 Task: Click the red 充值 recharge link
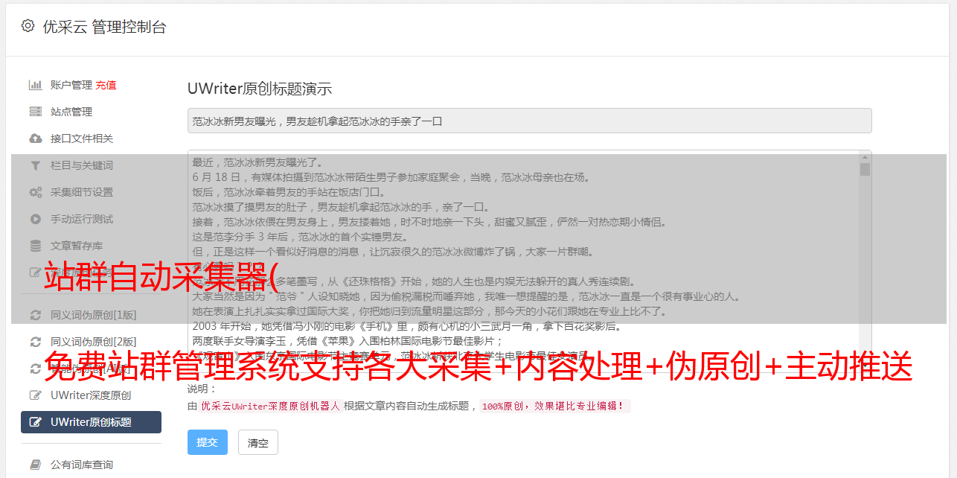pyautogui.click(x=106, y=85)
